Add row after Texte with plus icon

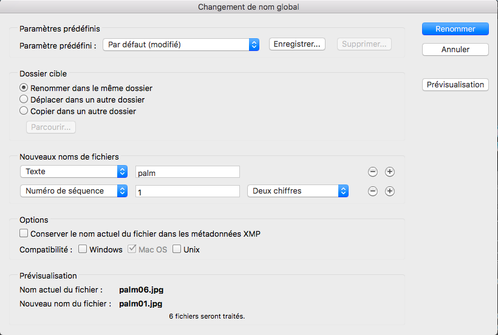pyautogui.click(x=390, y=172)
